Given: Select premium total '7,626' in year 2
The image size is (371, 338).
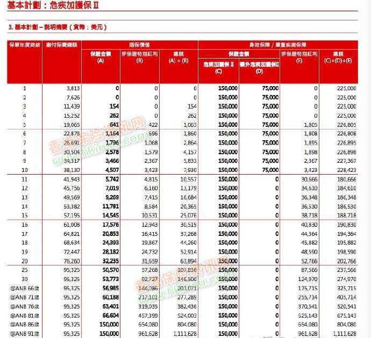Looking at the screenshot, I should [x=73, y=97].
